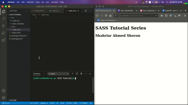Image resolution: width=188 pixels, height=105 pixels.
Task: Click errors and warnings status item
Action: (x=6, y=103)
